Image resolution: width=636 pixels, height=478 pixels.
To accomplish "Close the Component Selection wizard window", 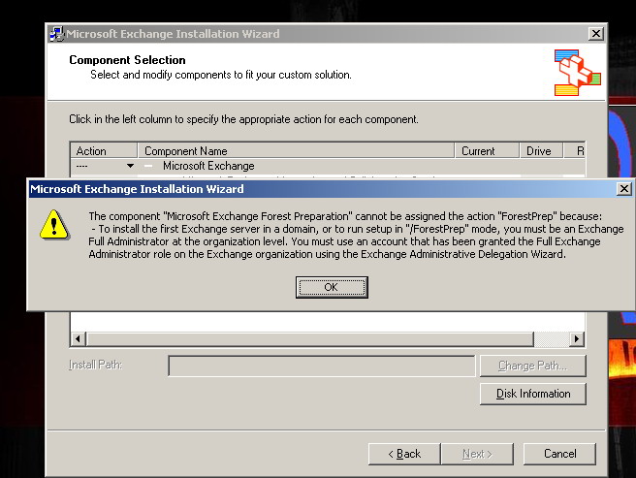I will click(x=595, y=34).
